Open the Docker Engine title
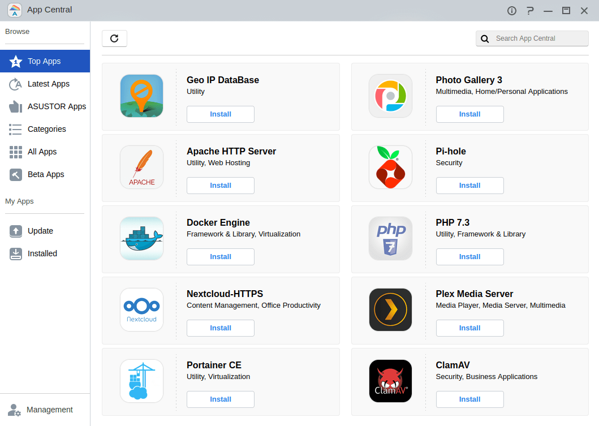Image resolution: width=599 pixels, height=426 pixels. (218, 222)
